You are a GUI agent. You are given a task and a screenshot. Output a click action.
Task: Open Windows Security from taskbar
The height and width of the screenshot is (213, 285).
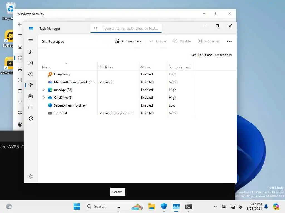pyautogui.click(x=164, y=206)
